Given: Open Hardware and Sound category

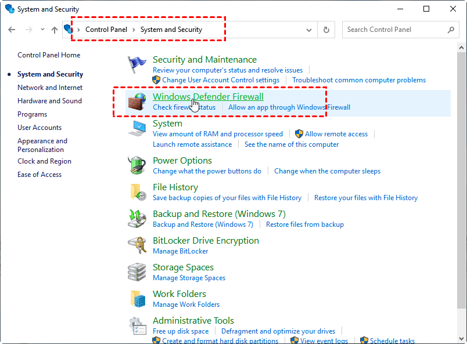Looking at the screenshot, I should tap(50, 101).
